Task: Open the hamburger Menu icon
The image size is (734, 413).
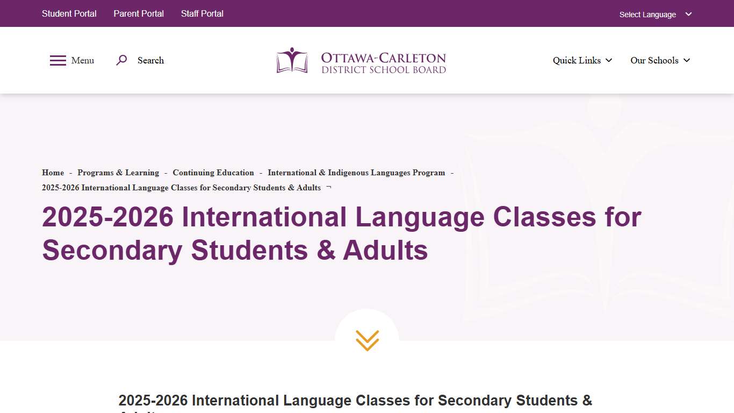Action: pyautogui.click(x=57, y=60)
